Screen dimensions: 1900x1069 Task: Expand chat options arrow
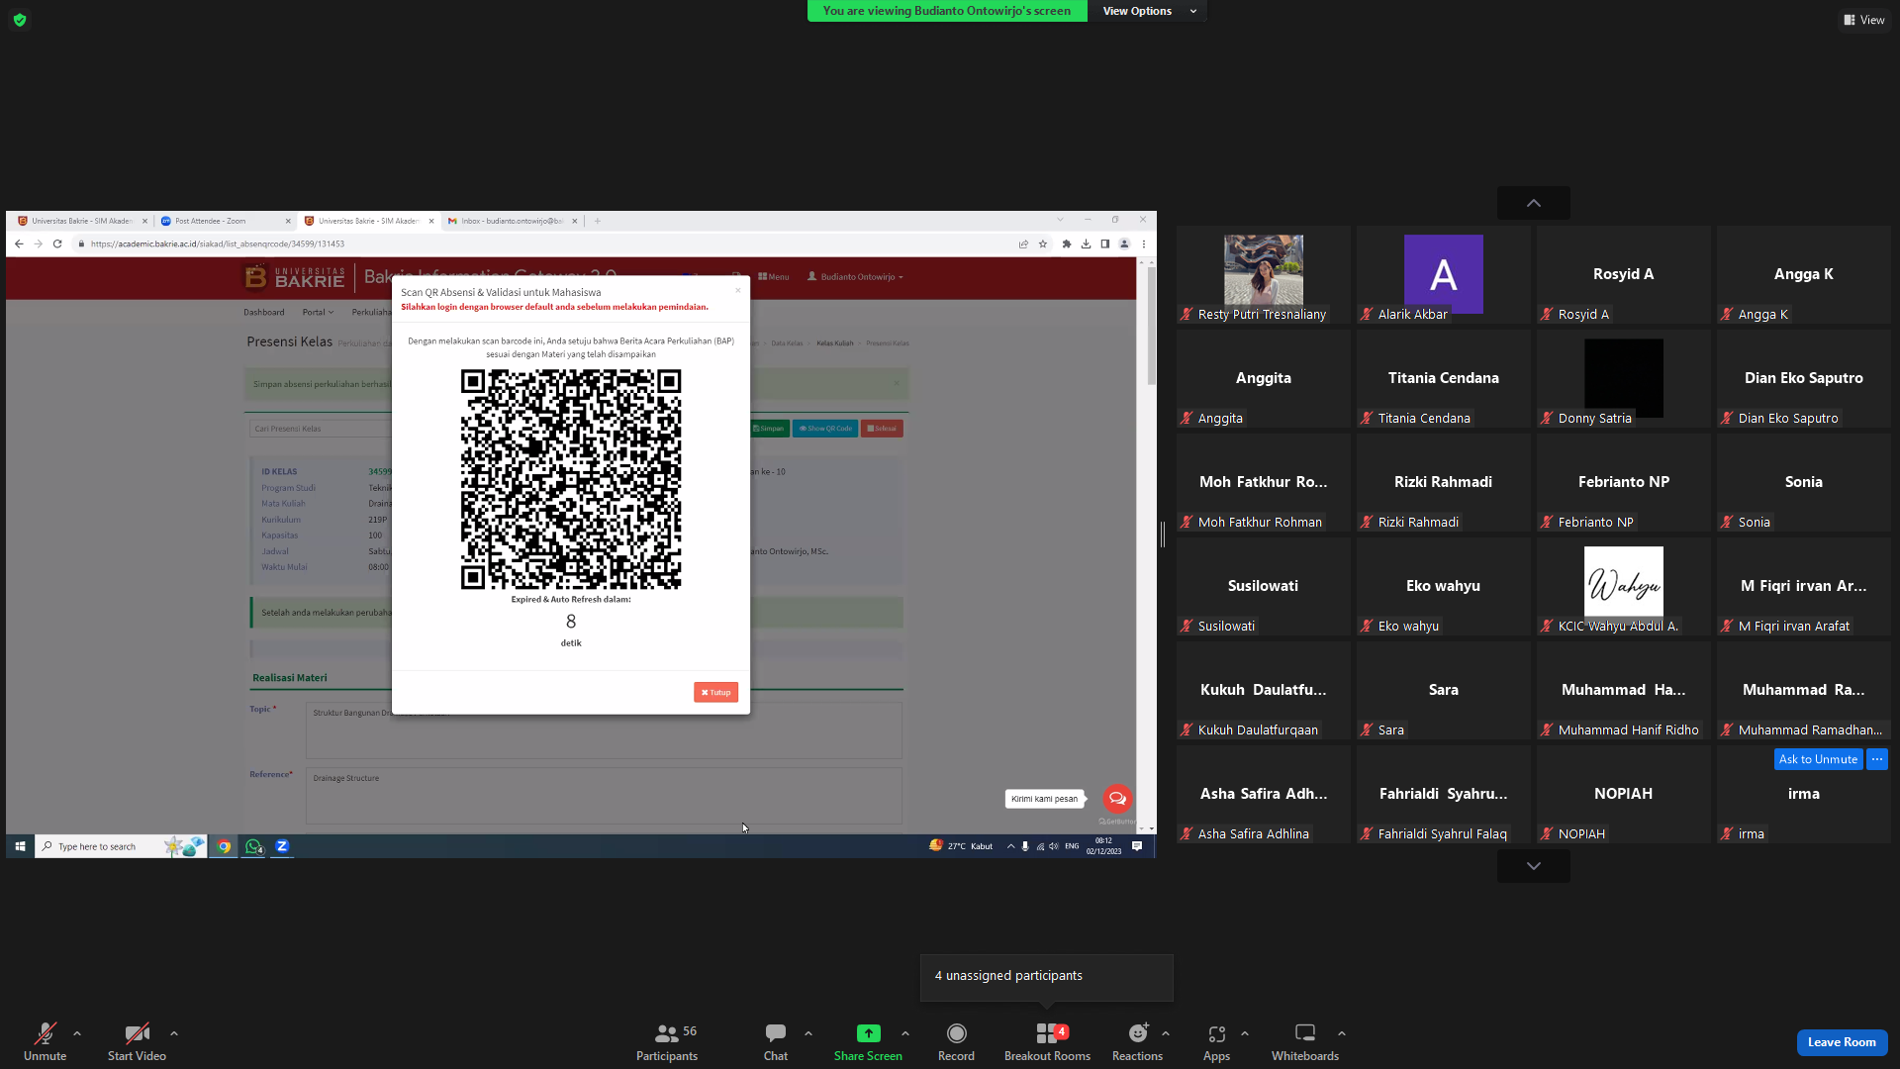808,1033
